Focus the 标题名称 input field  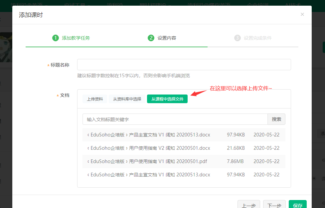click(x=184, y=65)
